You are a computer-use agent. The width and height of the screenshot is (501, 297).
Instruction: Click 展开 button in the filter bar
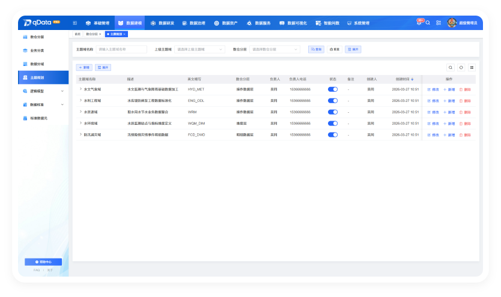pos(353,49)
